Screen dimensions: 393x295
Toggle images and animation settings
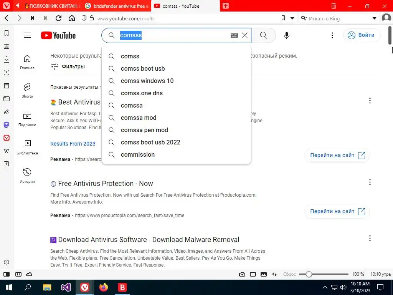point(264,274)
